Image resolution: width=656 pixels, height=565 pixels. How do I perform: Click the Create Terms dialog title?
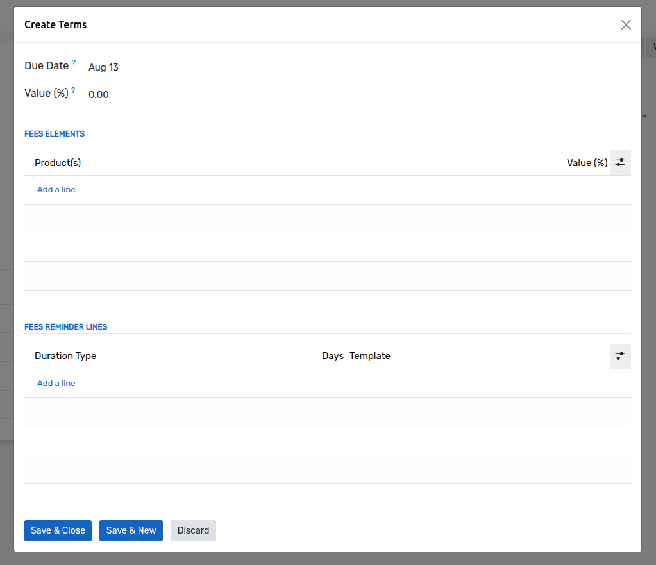click(x=56, y=25)
